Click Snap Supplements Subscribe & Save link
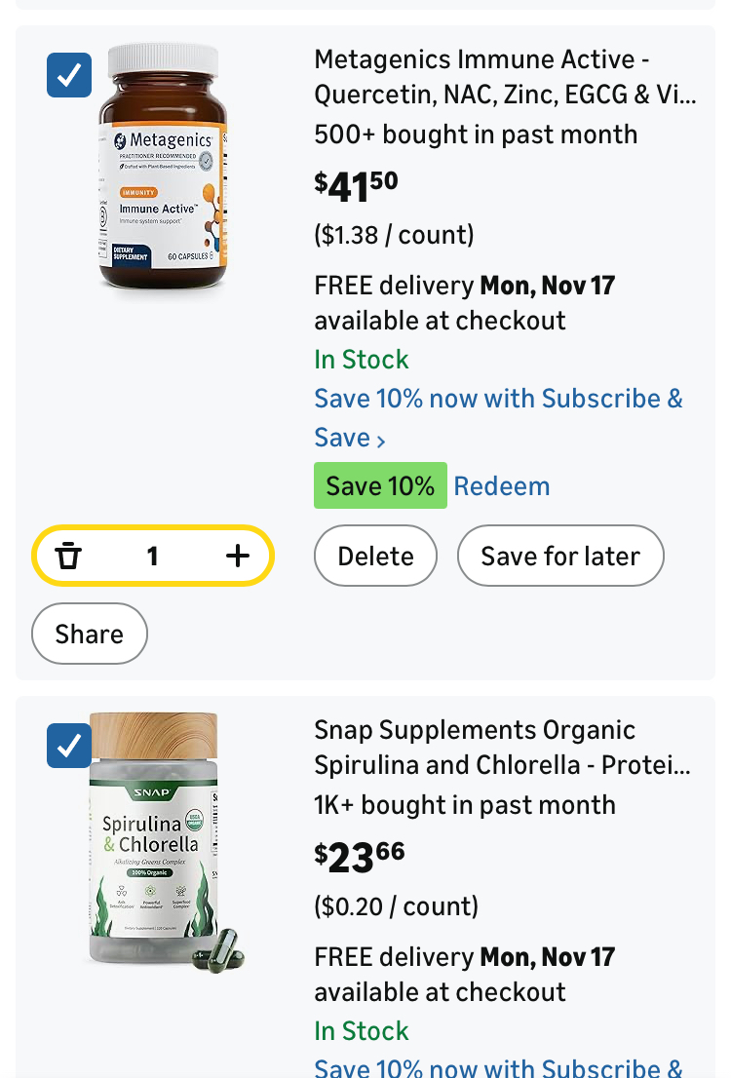The image size is (731, 1078). [498, 1066]
